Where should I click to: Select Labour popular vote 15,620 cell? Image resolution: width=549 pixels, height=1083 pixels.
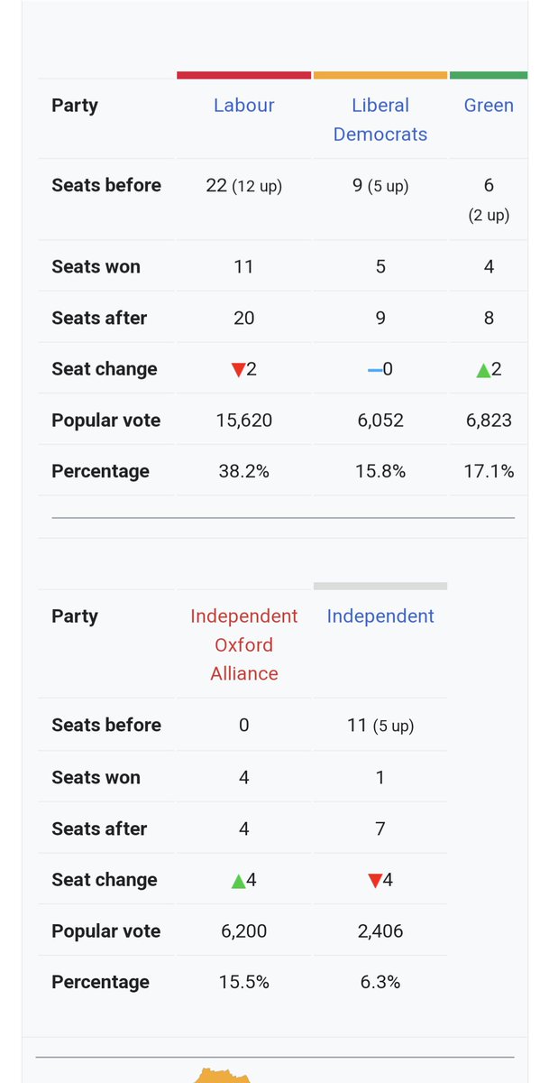244,421
